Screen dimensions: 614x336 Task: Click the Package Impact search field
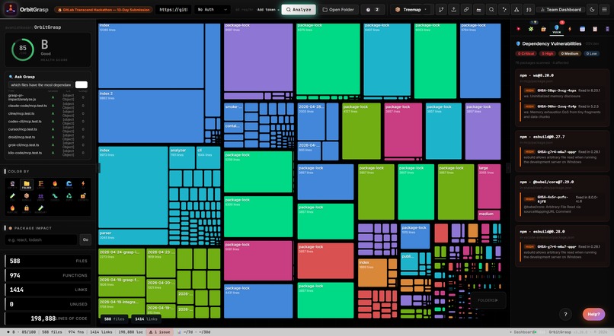tap(42, 239)
